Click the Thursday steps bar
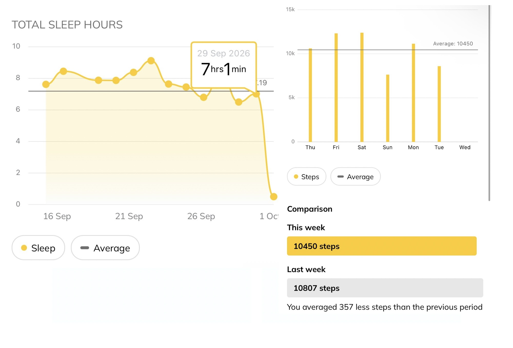 point(310,95)
